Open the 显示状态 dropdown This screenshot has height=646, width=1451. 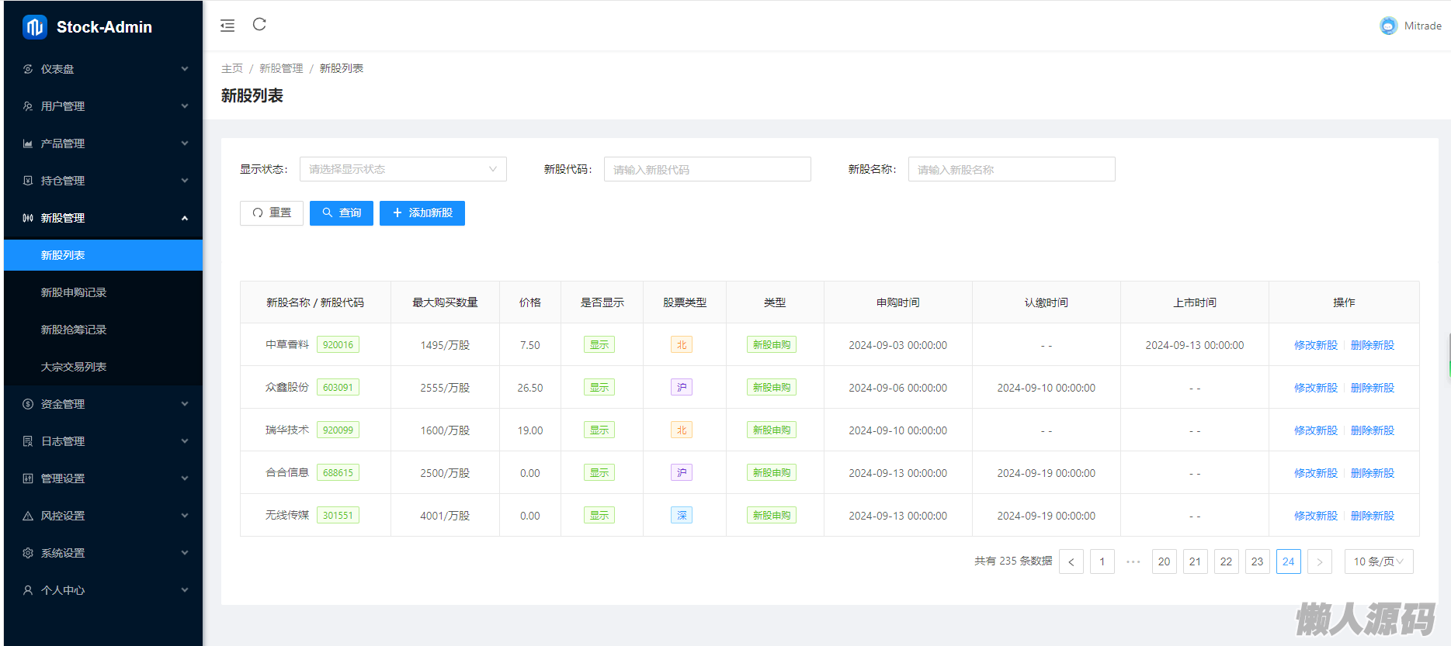point(403,169)
